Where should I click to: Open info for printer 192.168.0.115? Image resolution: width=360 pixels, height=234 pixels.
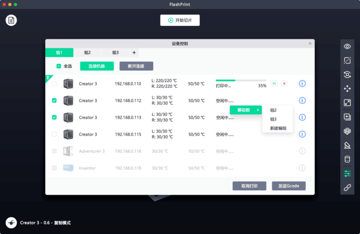(x=302, y=134)
